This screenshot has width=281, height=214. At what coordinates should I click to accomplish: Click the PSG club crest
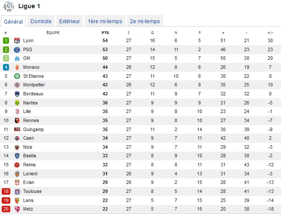[17, 49]
